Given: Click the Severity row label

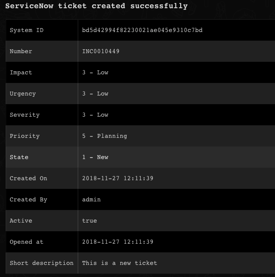Looking at the screenshot, I should tap(25, 115).
